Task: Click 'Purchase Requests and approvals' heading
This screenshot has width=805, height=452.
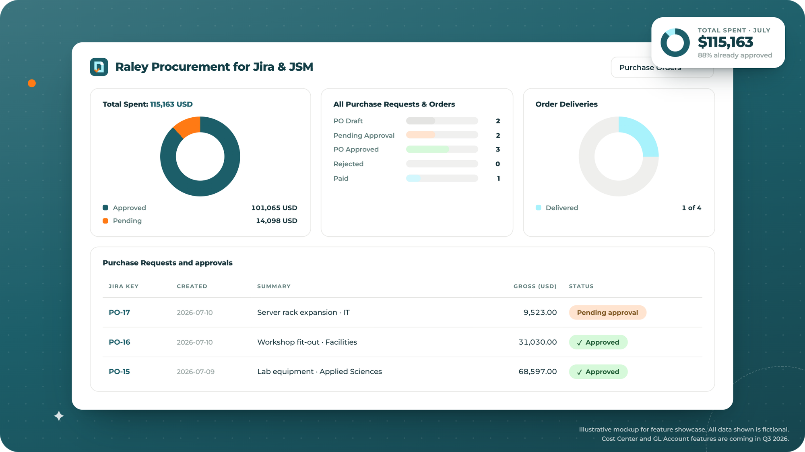Action: 167,263
